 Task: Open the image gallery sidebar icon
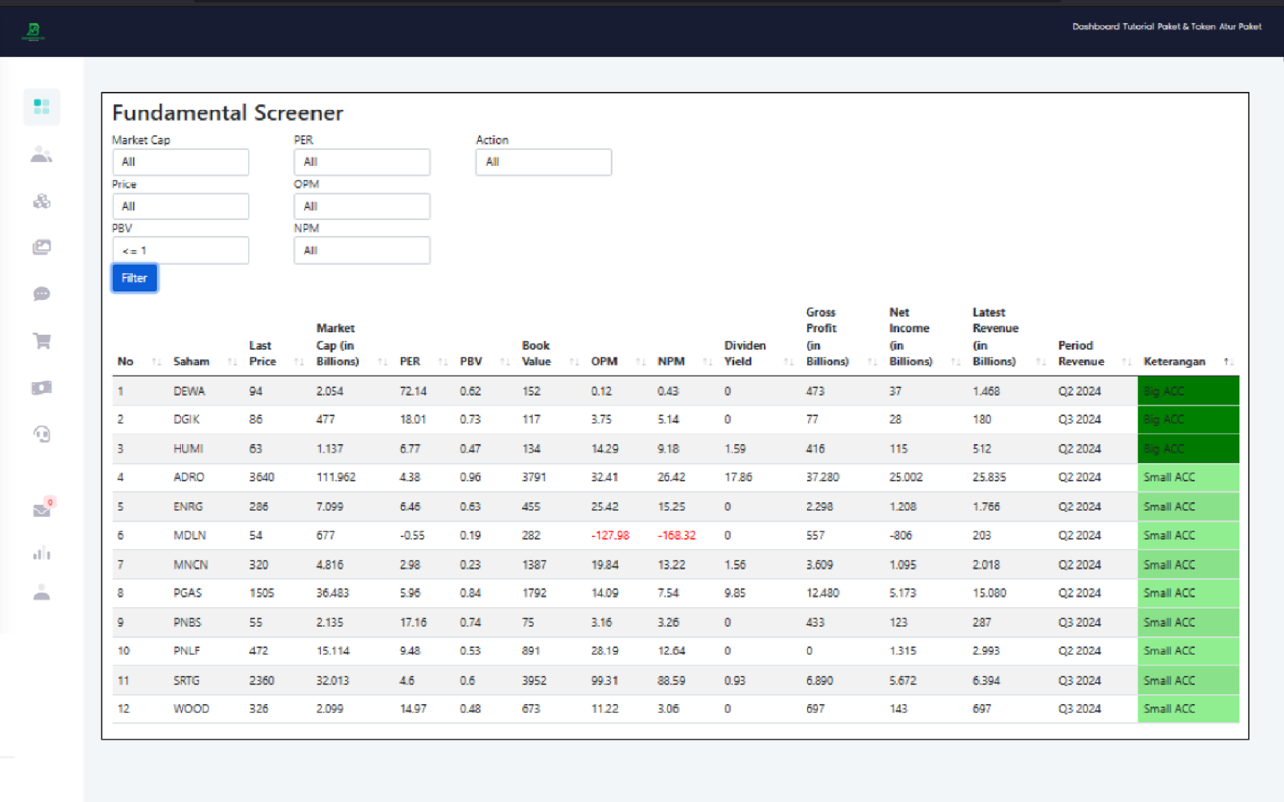coord(42,247)
